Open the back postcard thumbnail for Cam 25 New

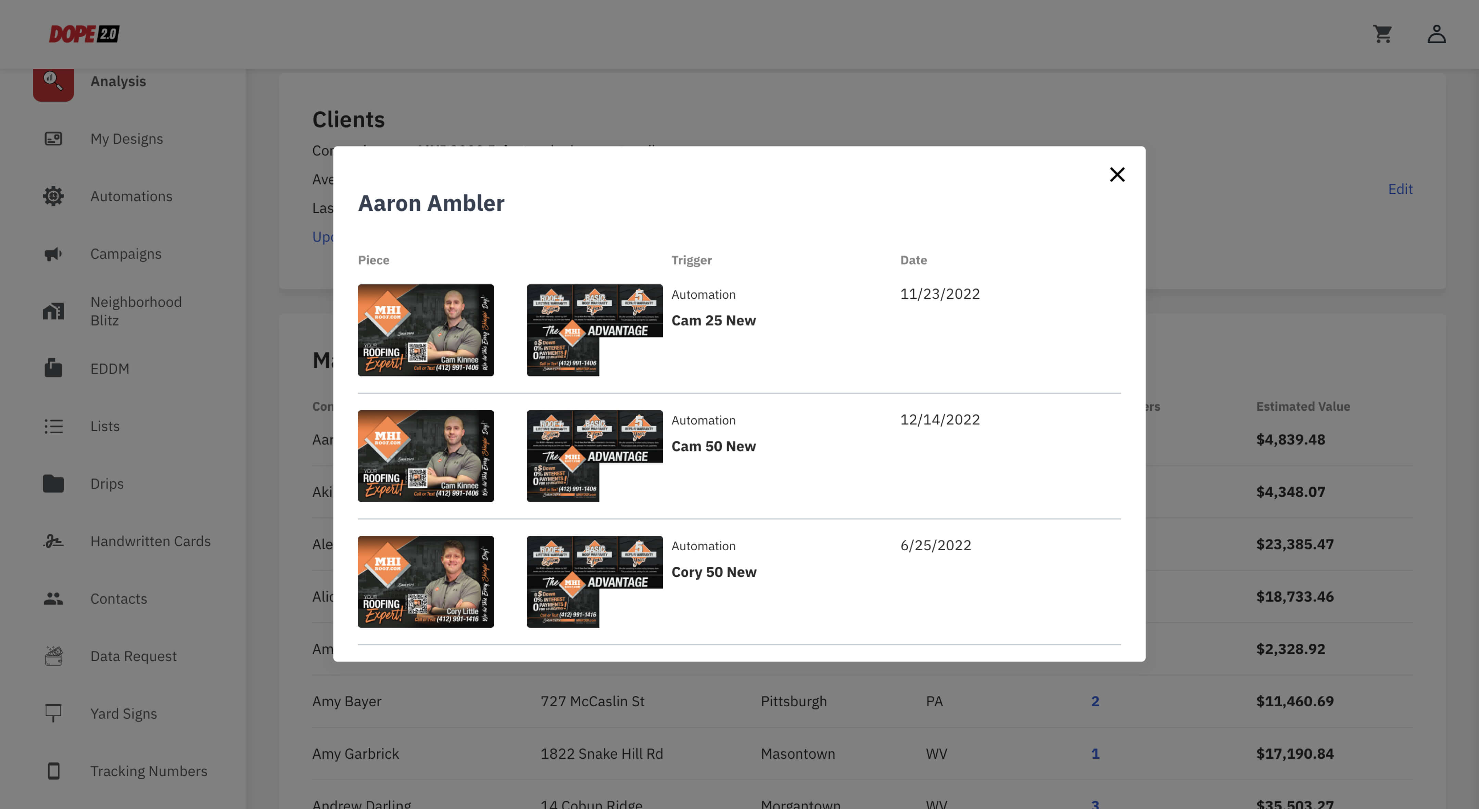pos(594,331)
